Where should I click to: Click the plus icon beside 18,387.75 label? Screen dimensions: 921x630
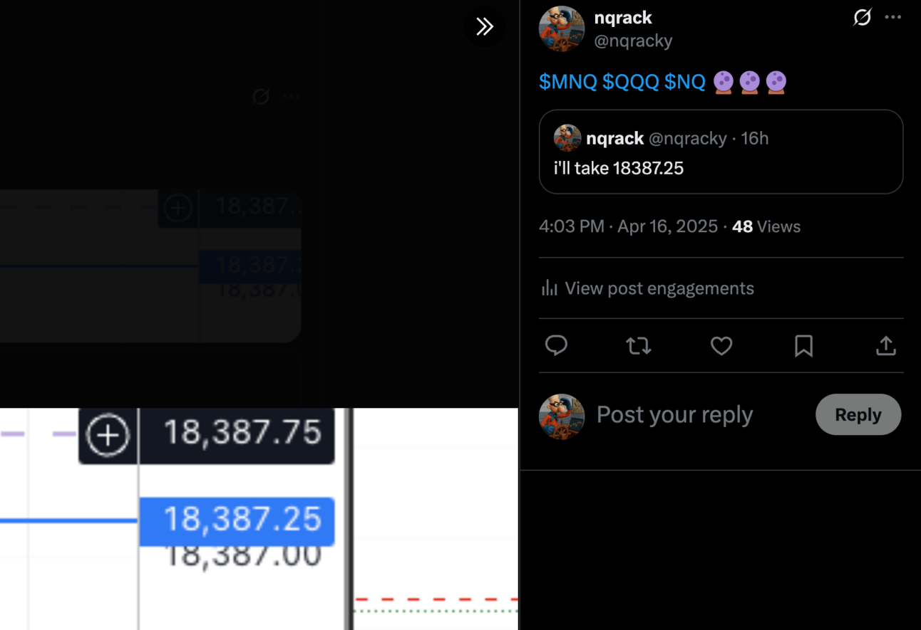108,435
